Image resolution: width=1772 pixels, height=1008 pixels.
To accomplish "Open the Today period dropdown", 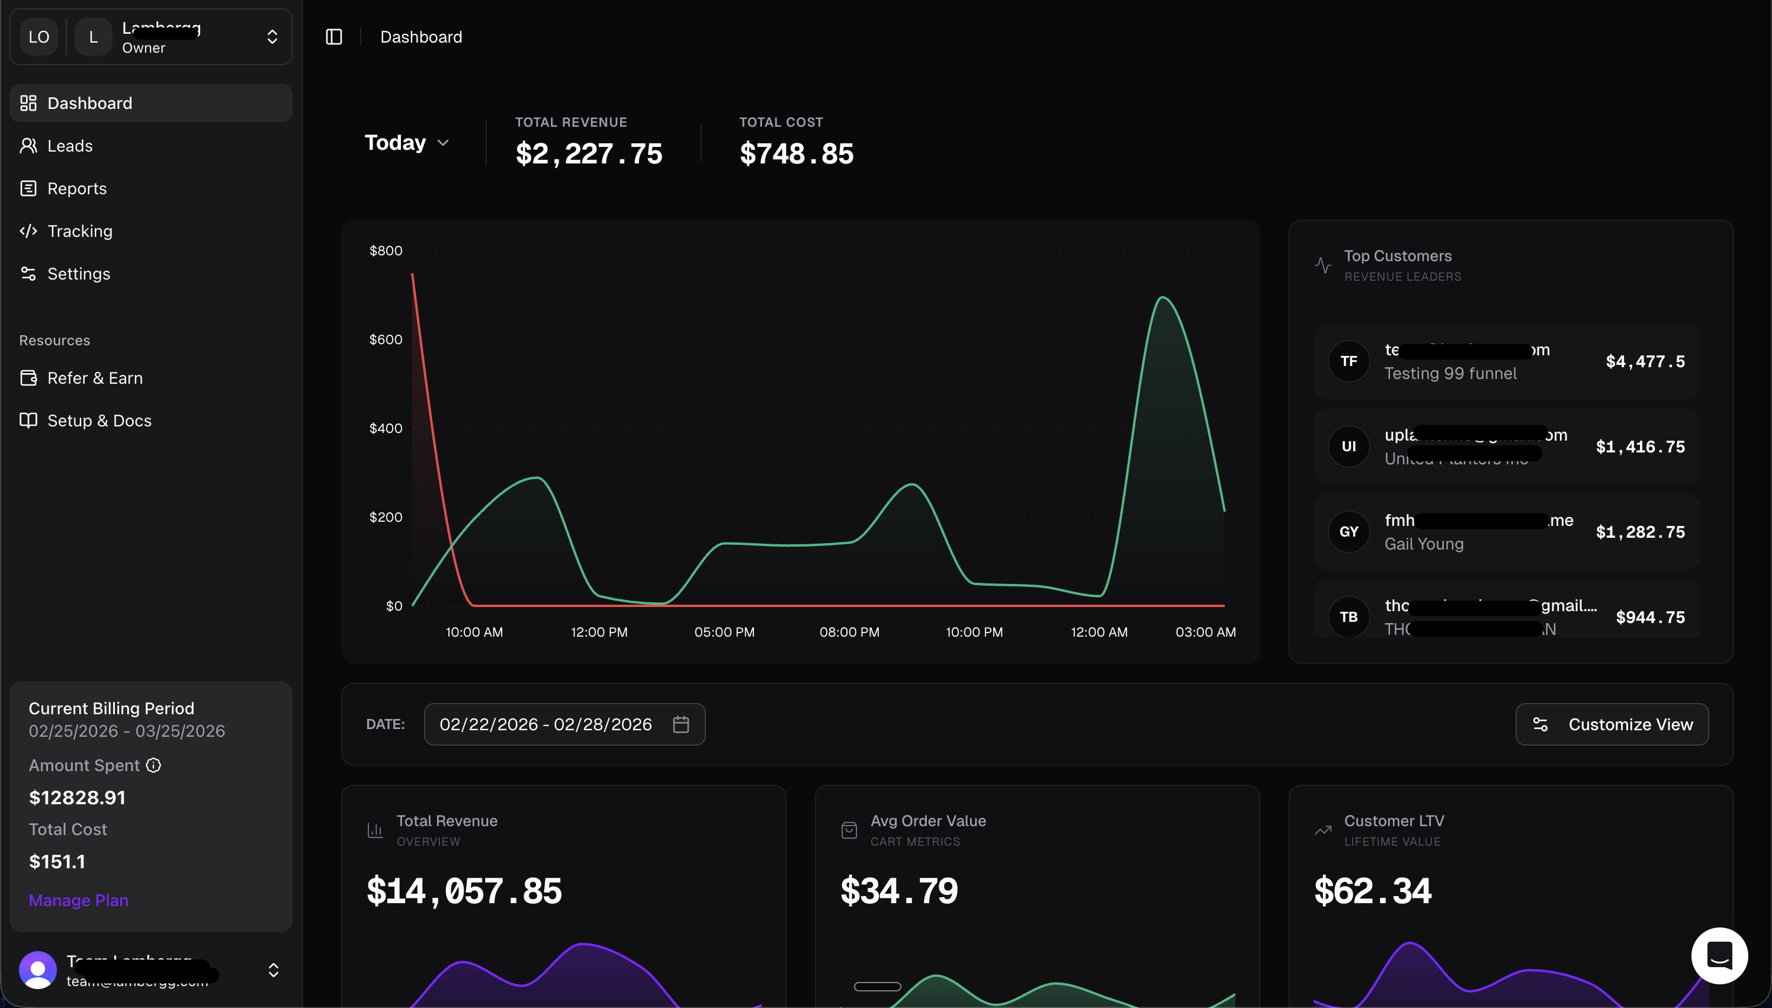I will pyautogui.click(x=407, y=143).
